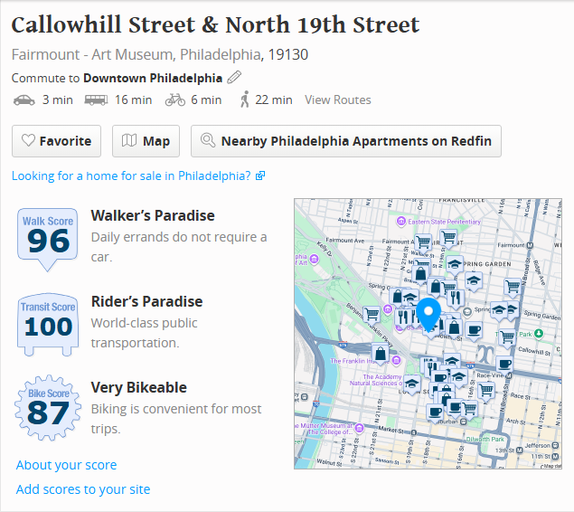Select the 11th St station marker
The width and height of the screenshot is (574, 512).
tap(555, 456)
